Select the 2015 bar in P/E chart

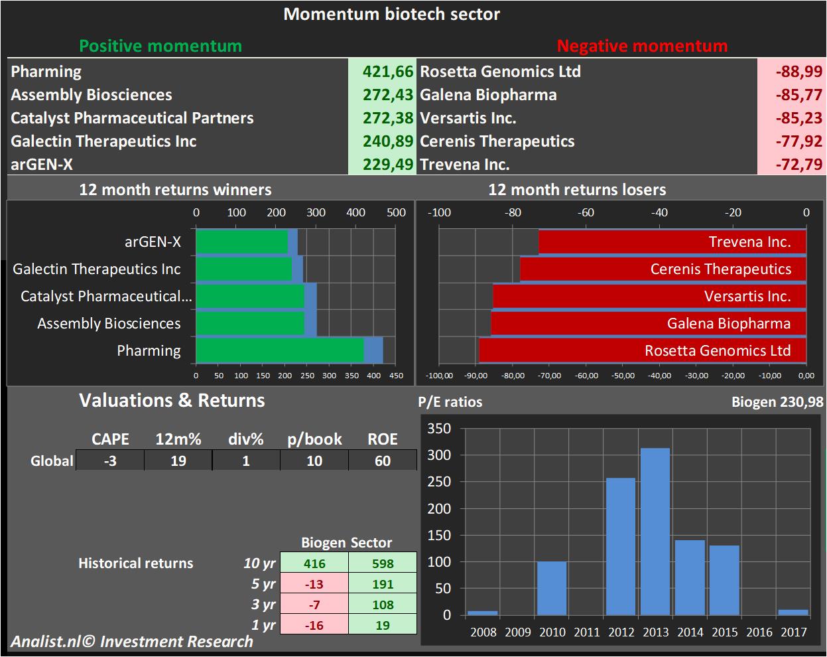(x=724, y=580)
